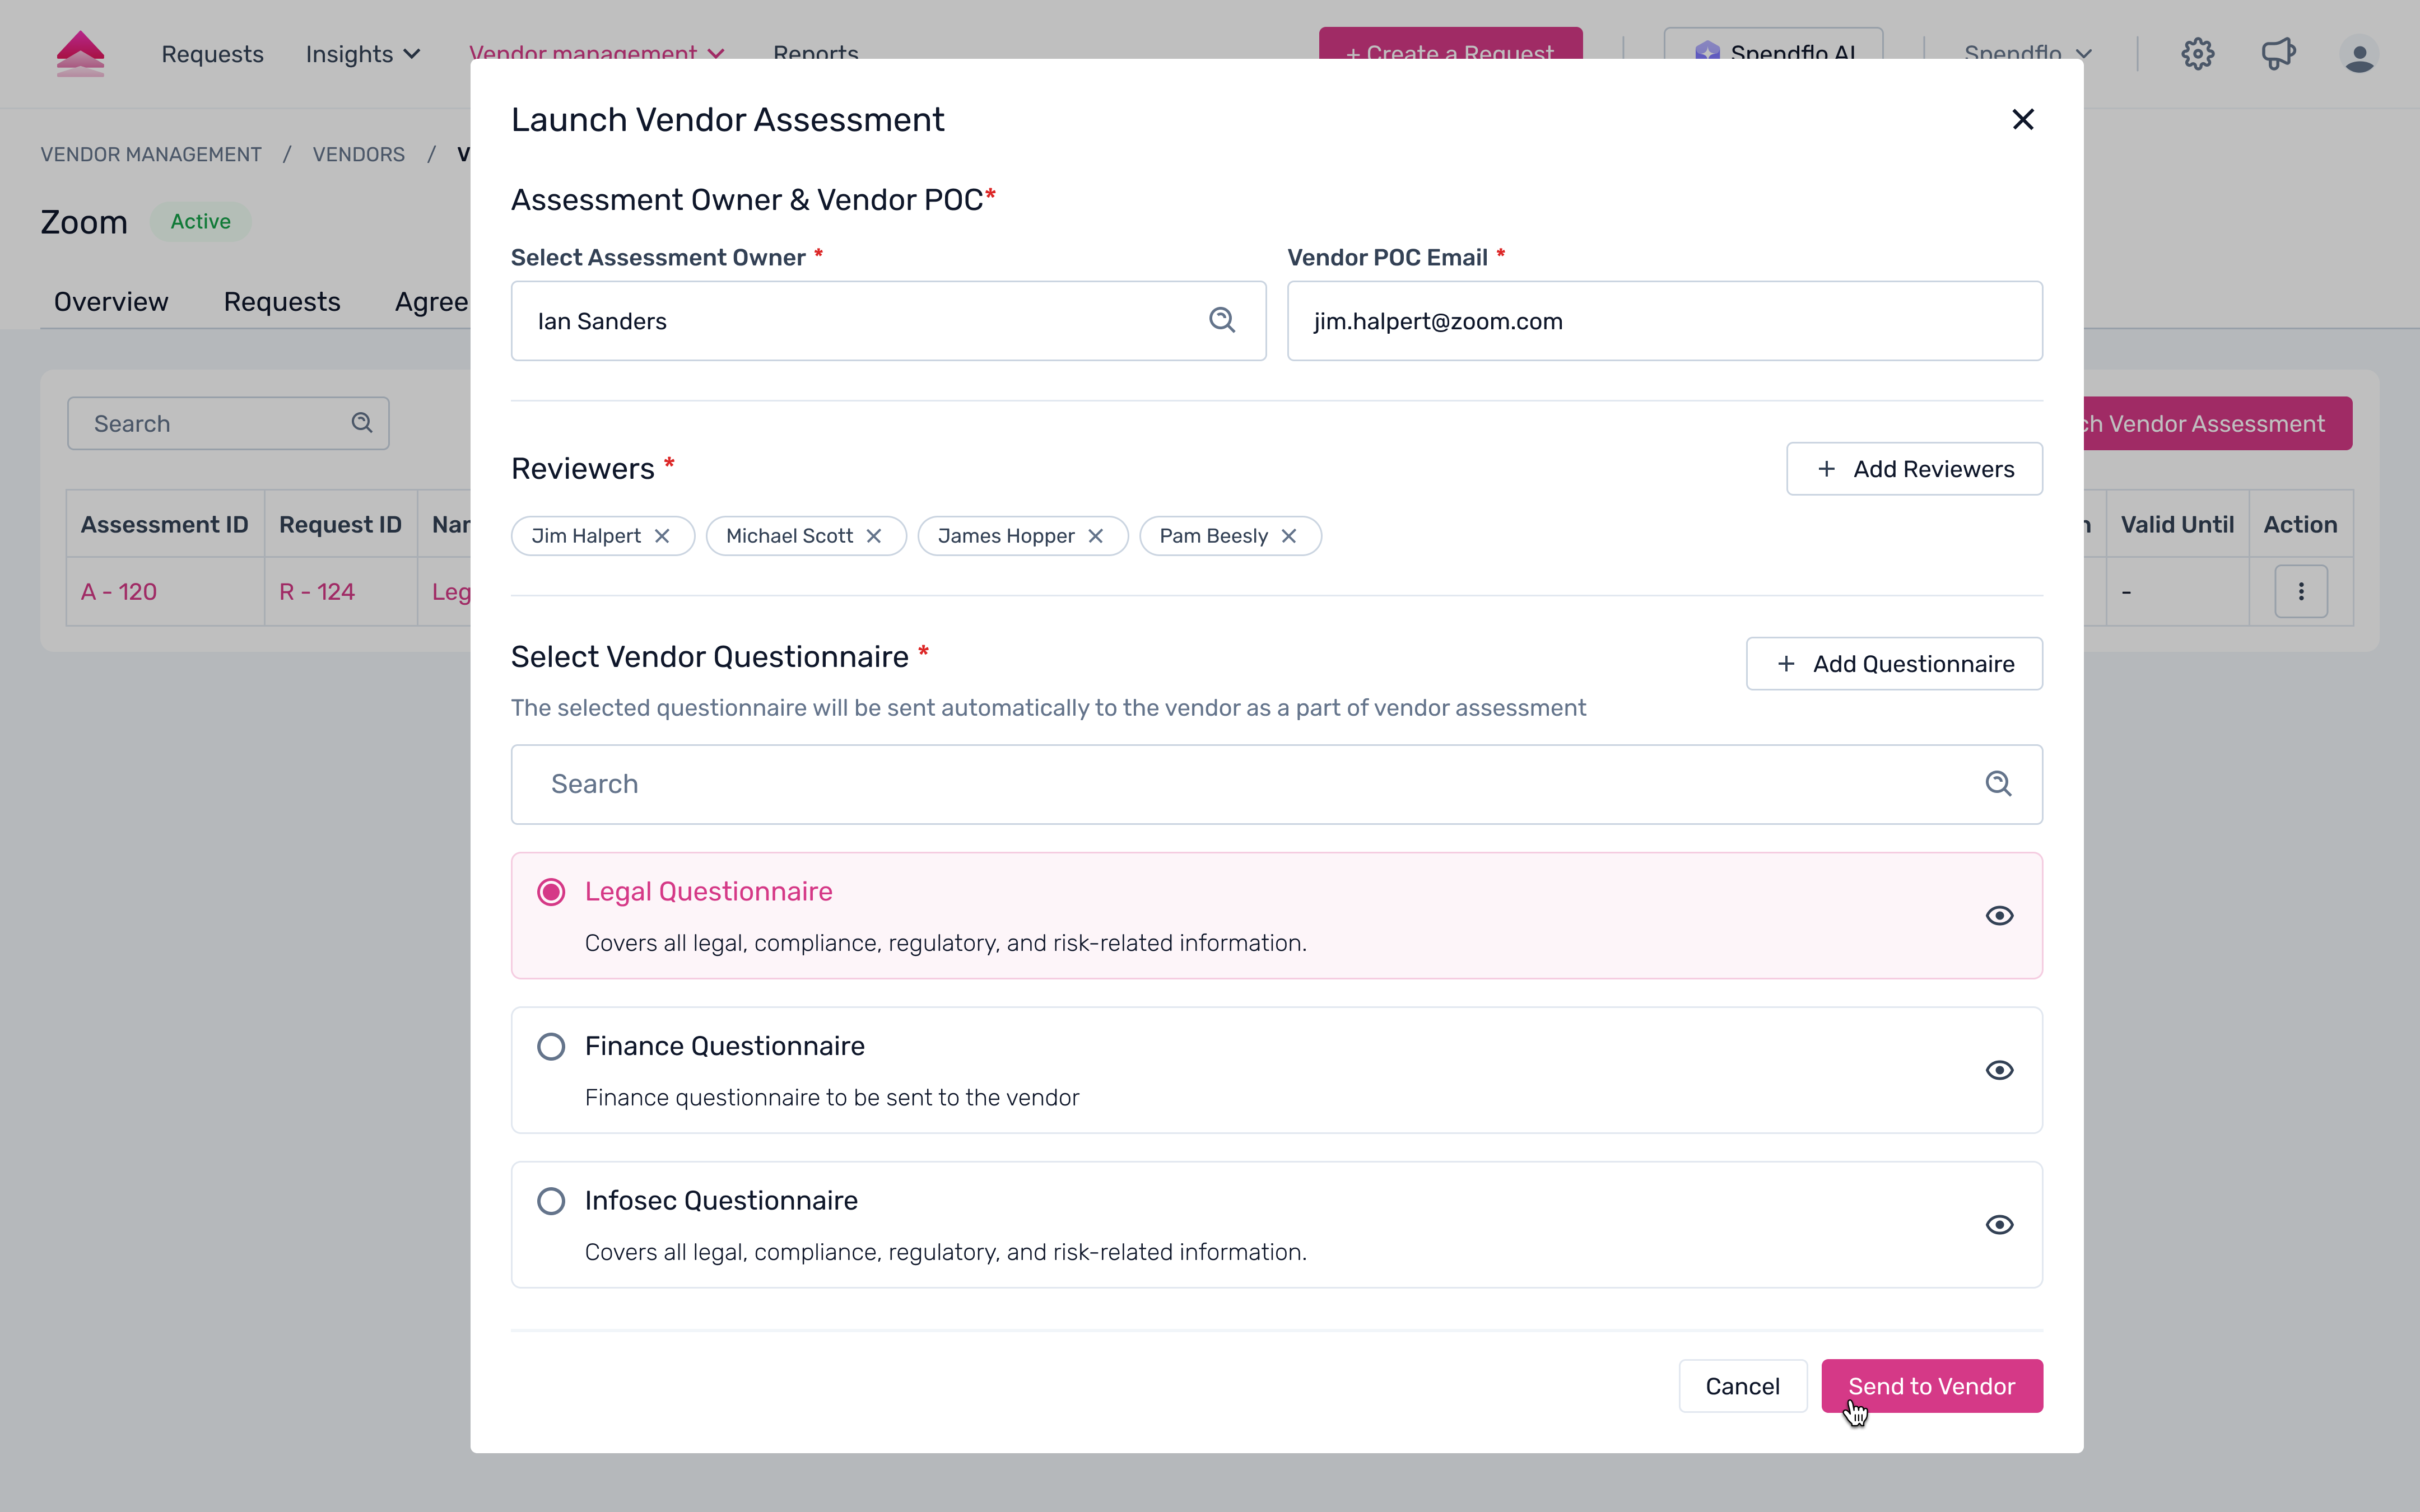This screenshot has width=2420, height=1512.
Task: Open the announcements megaphone icon
Action: (2278, 54)
